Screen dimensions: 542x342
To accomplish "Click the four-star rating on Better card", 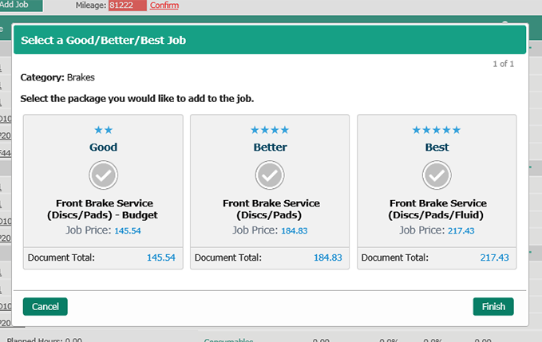I will click(x=270, y=130).
